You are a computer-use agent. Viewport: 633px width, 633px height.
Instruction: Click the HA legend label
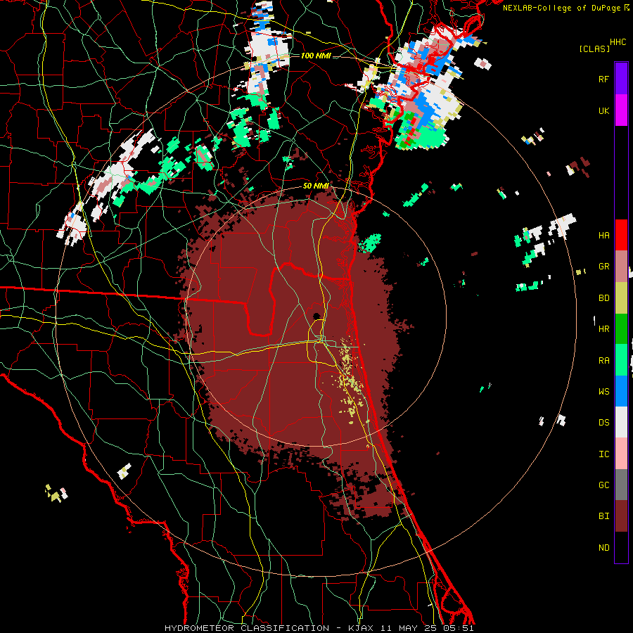pyautogui.click(x=603, y=236)
